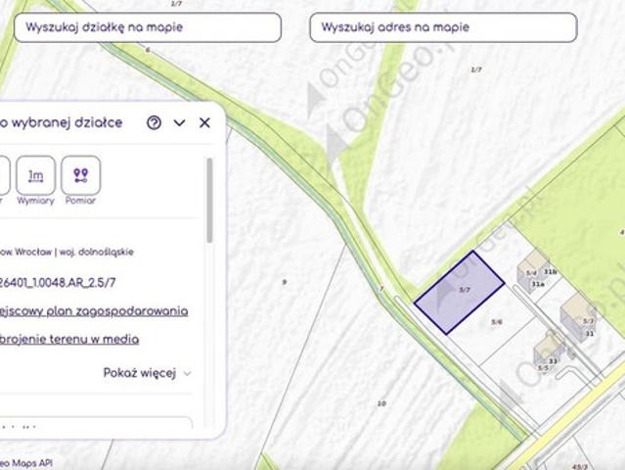Click the Wyszukaj działkę na mapie field
This screenshot has width=625, height=470.
click(x=148, y=27)
